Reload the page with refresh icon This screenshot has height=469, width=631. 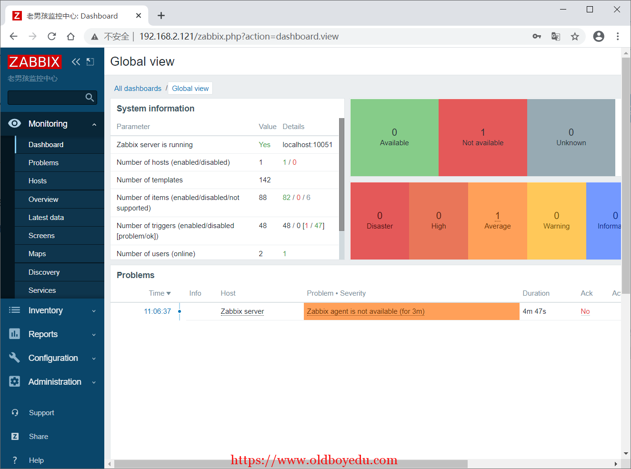[x=51, y=37]
